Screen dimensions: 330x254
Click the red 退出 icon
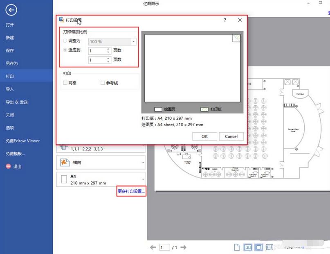8,166
